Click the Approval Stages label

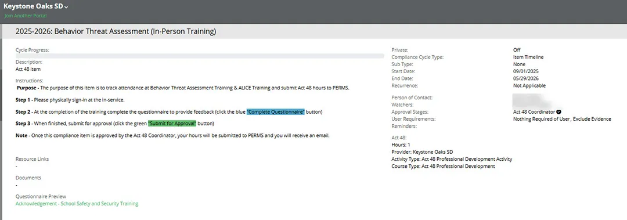pyautogui.click(x=410, y=112)
